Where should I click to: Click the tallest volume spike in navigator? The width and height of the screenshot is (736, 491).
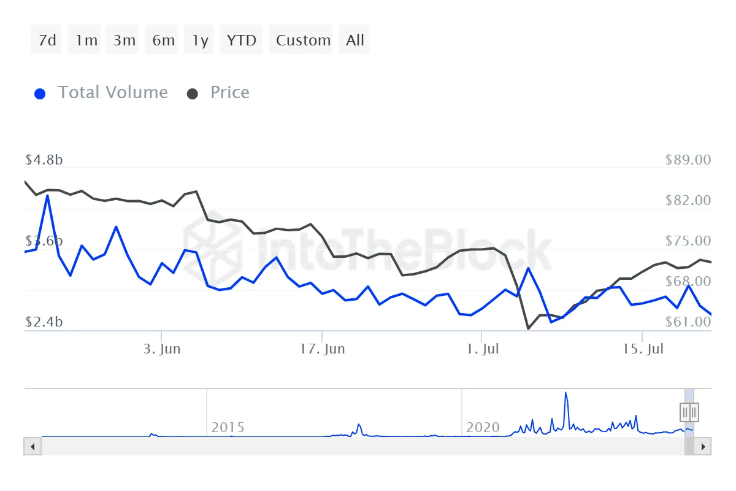(565, 396)
